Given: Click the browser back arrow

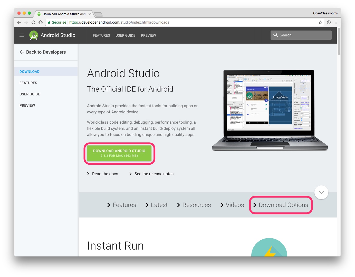Looking at the screenshot, I should (x=19, y=22).
